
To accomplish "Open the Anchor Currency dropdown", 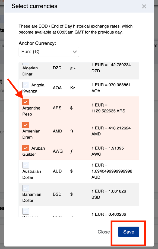I will pyautogui.click(x=49, y=52).
